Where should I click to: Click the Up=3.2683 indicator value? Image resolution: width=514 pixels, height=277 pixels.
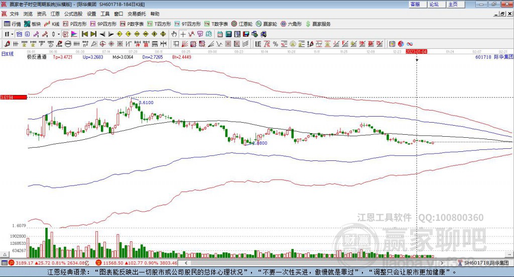(x=93, y=57)
